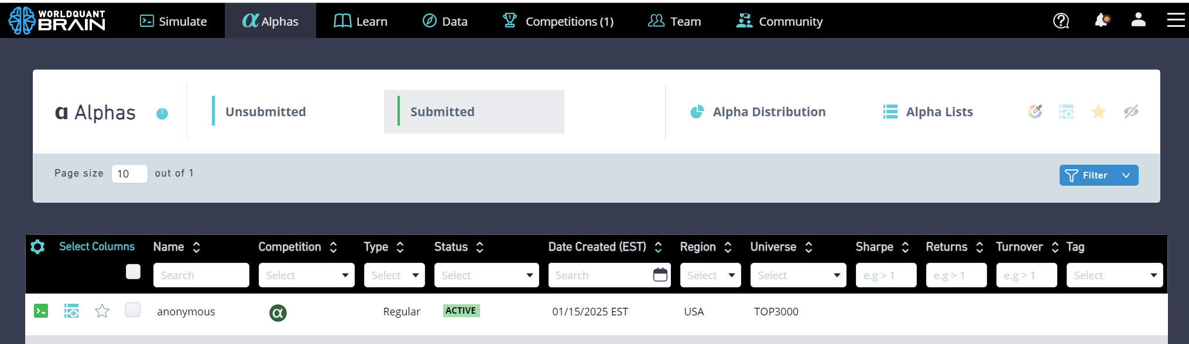
Task: Open the Region filter dropdown
Action: (710, 275)
